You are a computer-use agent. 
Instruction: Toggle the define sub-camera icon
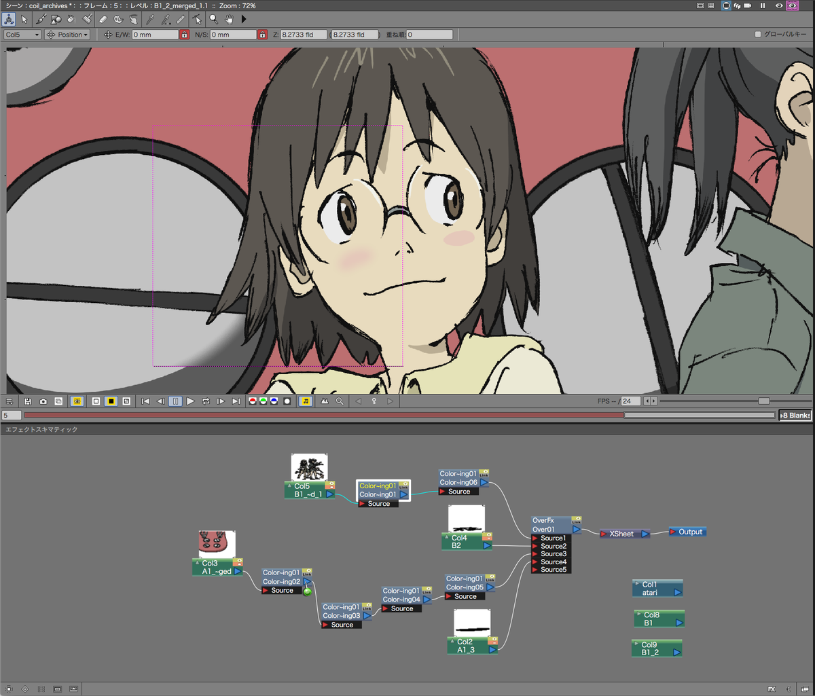77,401
